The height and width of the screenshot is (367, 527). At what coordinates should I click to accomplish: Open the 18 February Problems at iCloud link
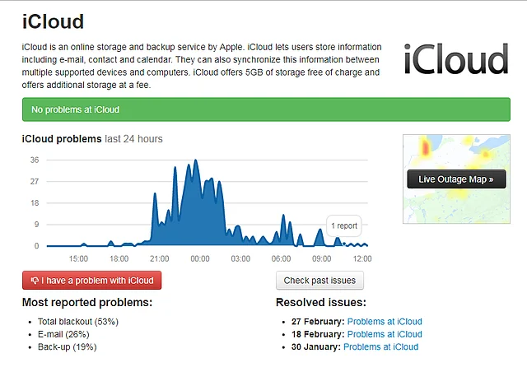coord(385,334)
